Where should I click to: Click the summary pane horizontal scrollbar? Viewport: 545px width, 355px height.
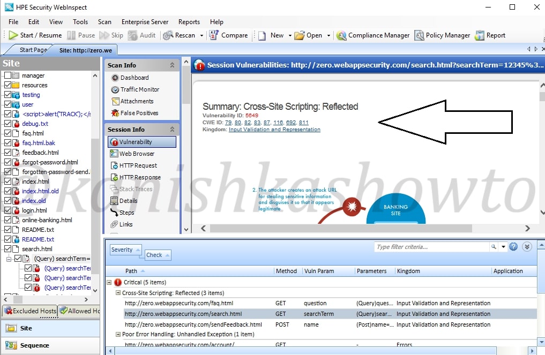pos(341,228)
